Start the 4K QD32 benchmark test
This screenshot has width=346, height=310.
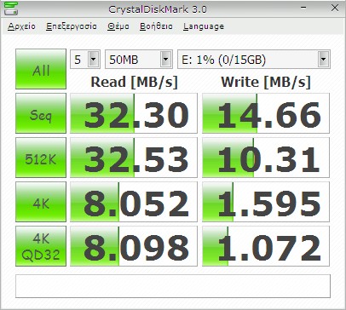(41, 246)
